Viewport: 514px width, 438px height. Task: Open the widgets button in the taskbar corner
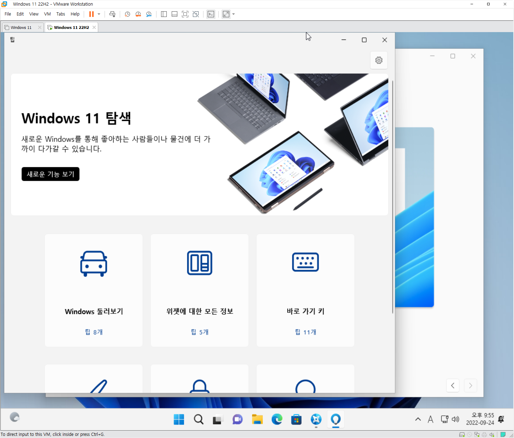(x=14, y=417)
